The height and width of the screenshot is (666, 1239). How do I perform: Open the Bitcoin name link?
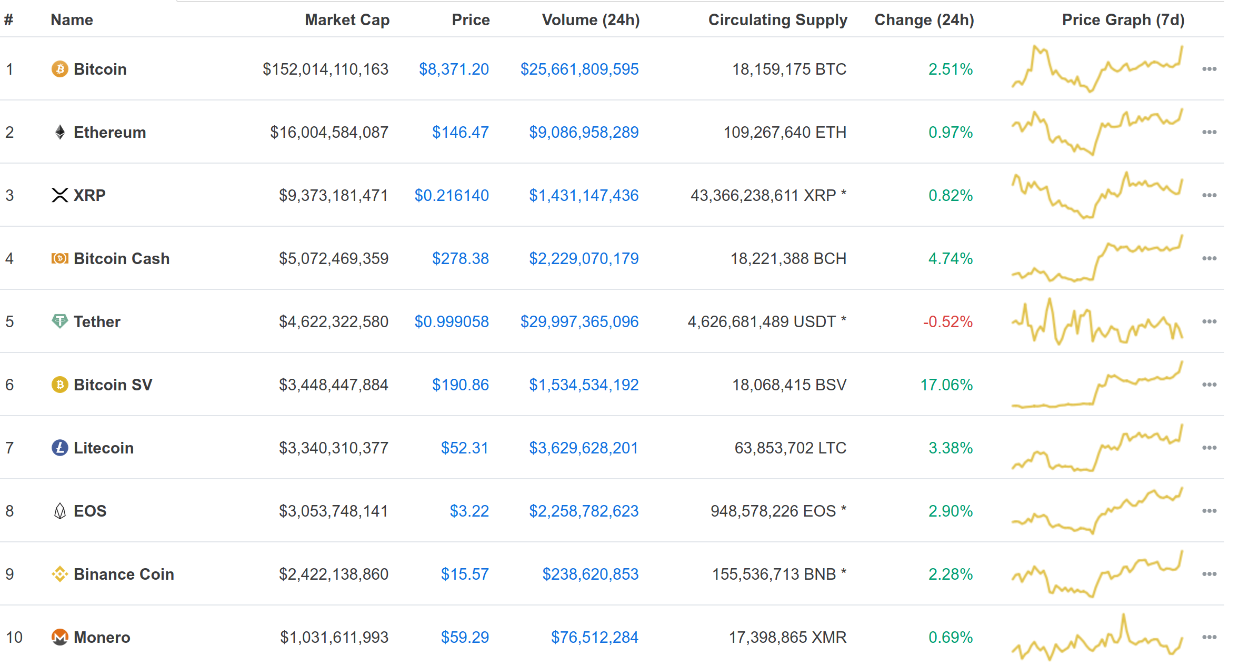(100, 69)
